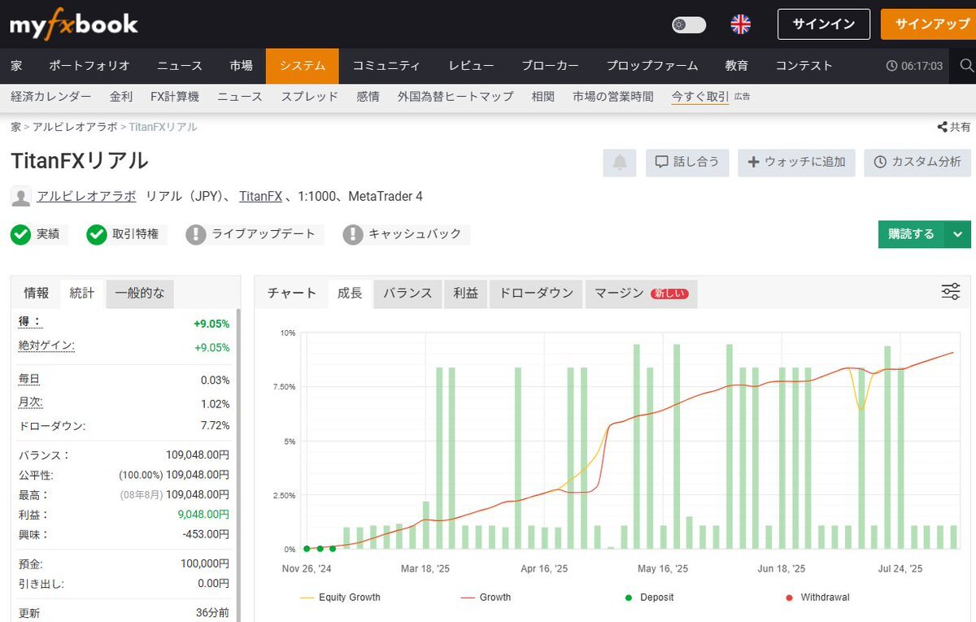This screenshot has height=622, width=976.
Task: Open the 市場 menu
Action: click(241, 66)
